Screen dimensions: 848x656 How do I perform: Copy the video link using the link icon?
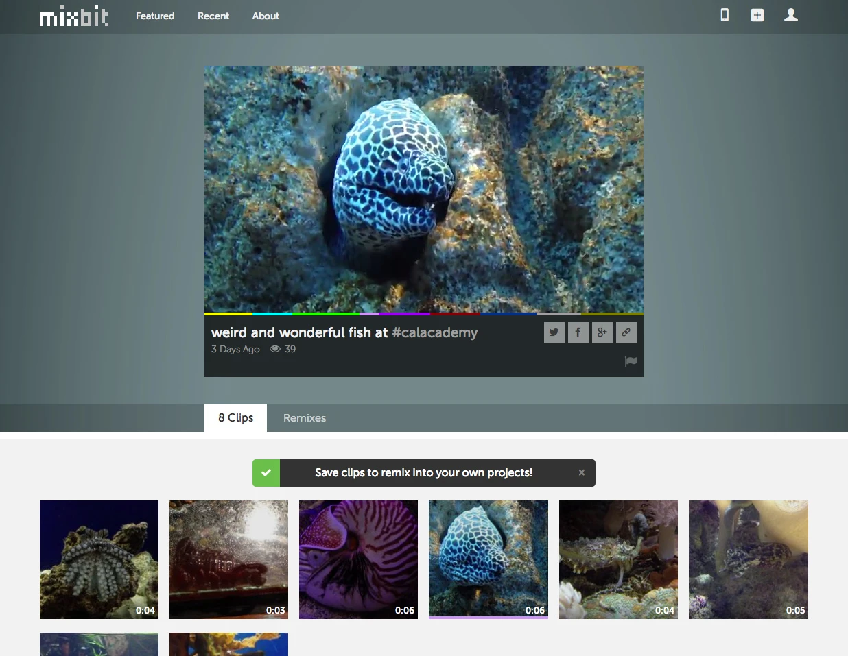[x=626, y=332]
